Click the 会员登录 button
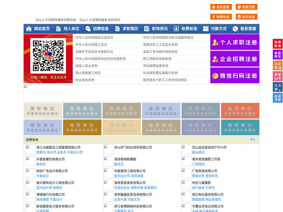 tap(221, 7)
